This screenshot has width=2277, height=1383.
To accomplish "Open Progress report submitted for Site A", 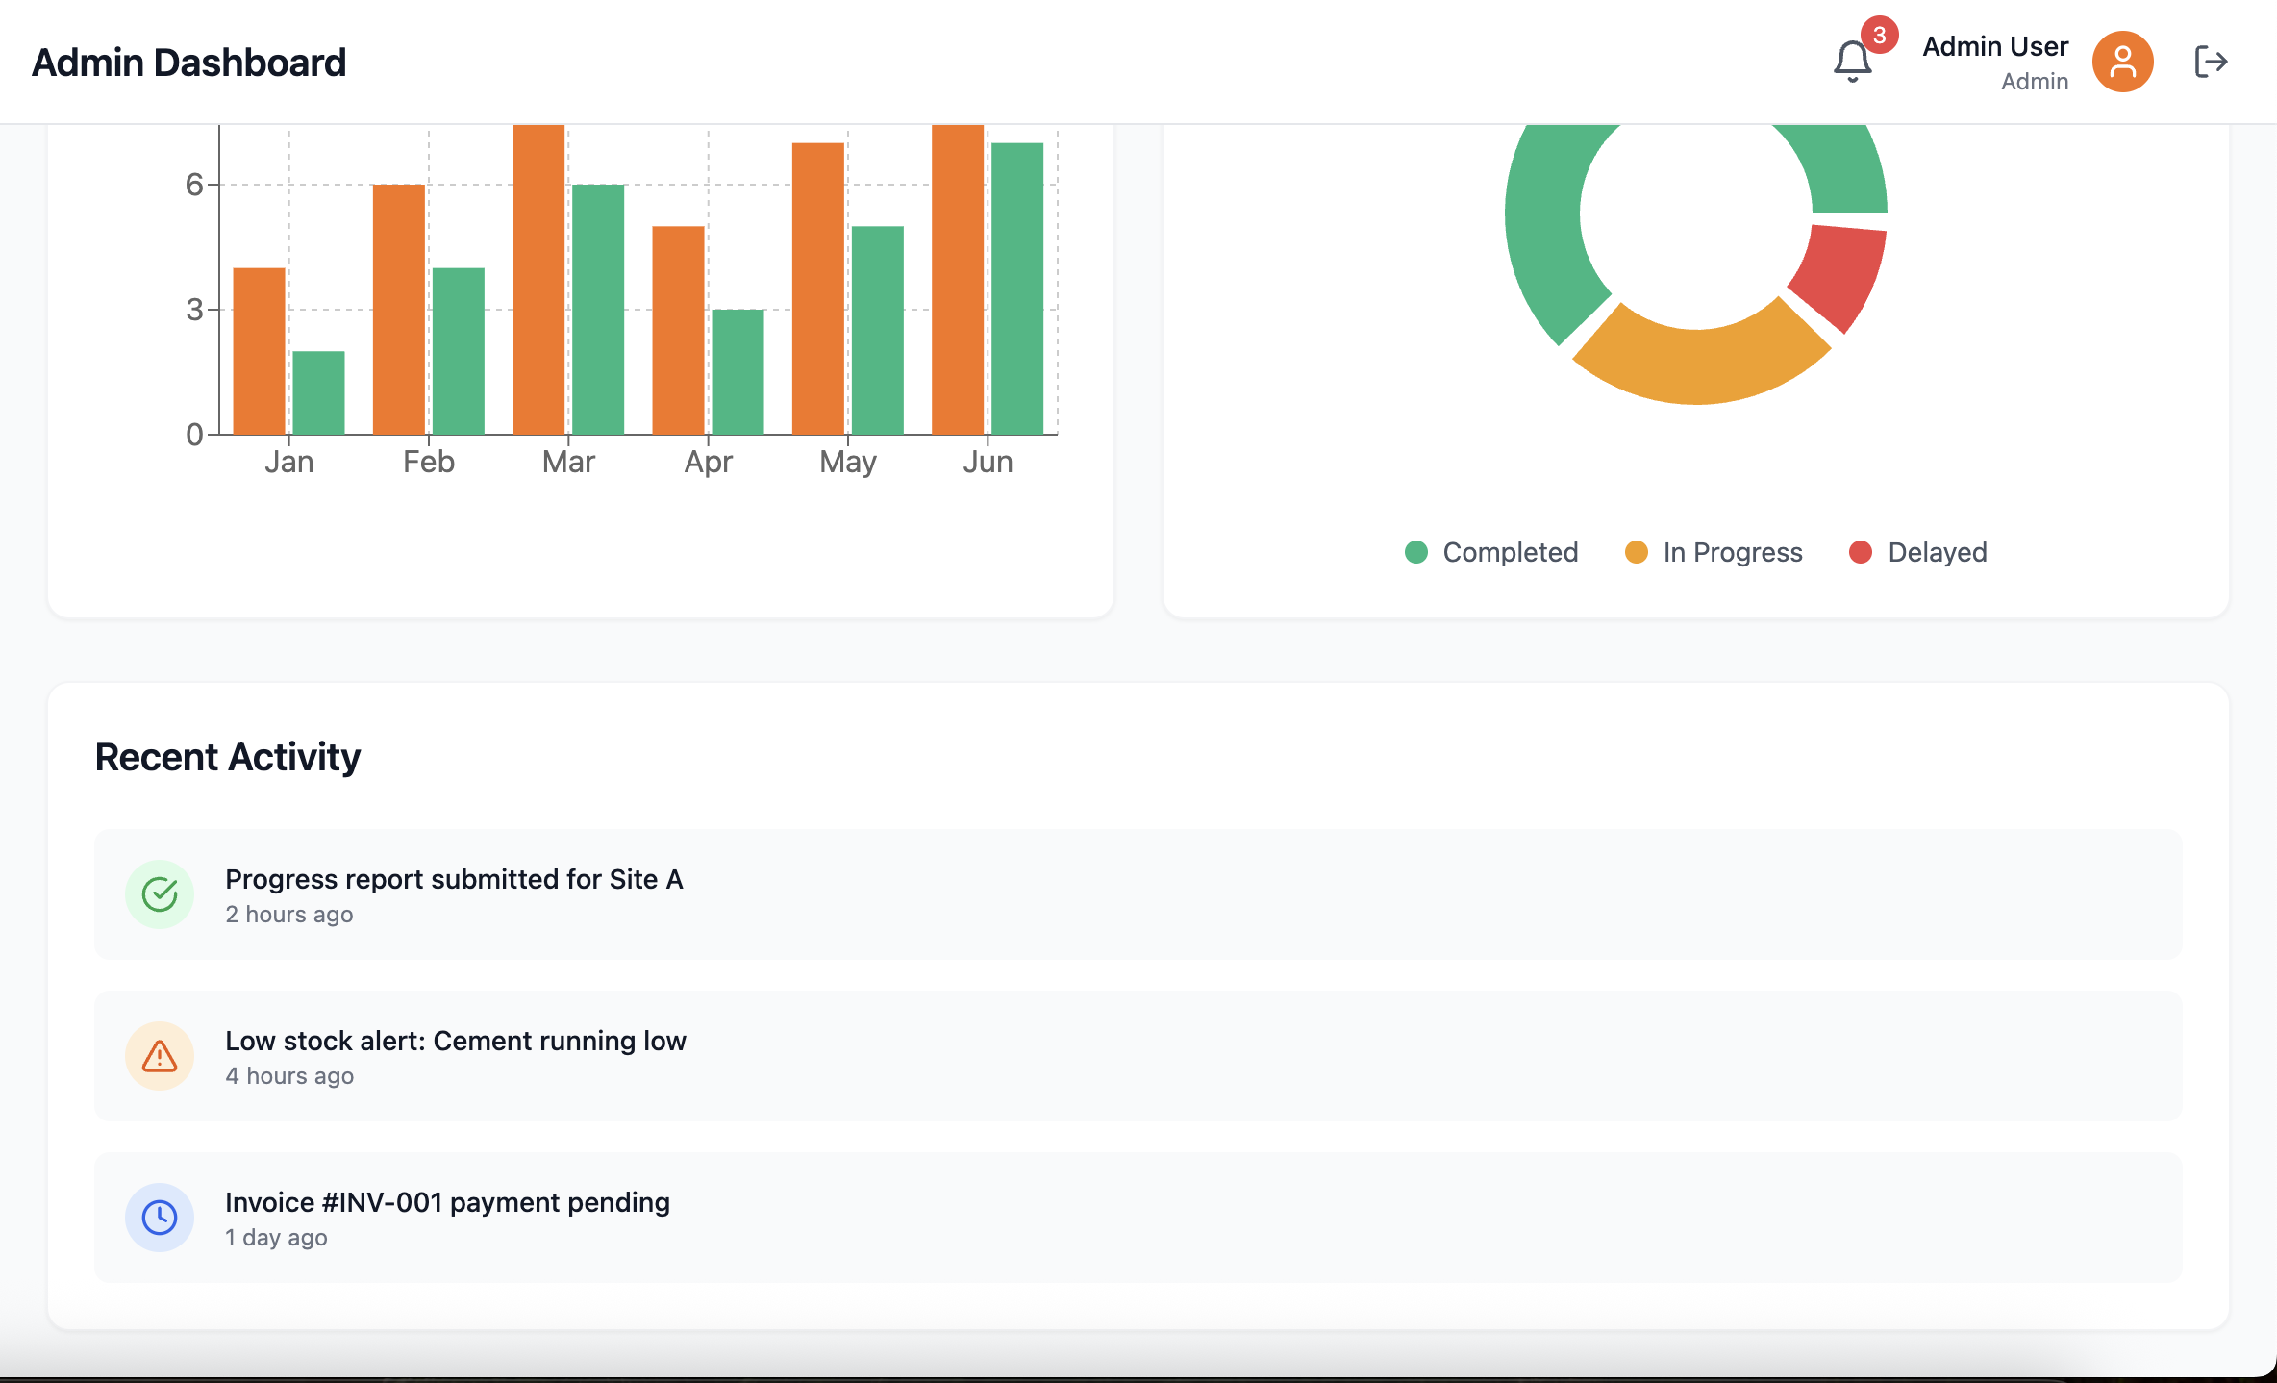I will (454, 879).
